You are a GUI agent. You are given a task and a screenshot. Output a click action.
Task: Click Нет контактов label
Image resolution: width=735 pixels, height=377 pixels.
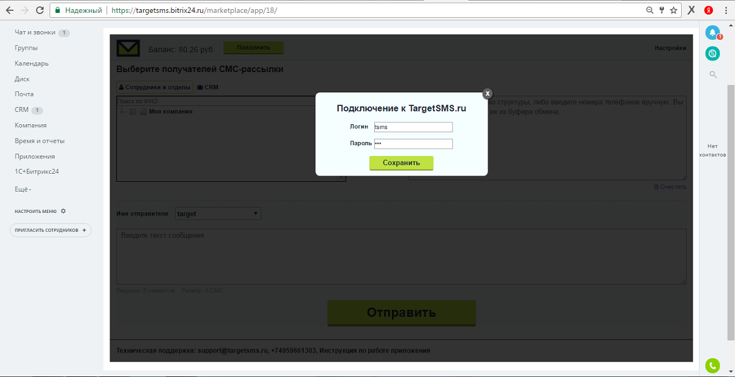(x=712, y=151)
